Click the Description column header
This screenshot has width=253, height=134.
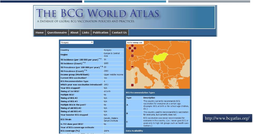coord(149,98)
